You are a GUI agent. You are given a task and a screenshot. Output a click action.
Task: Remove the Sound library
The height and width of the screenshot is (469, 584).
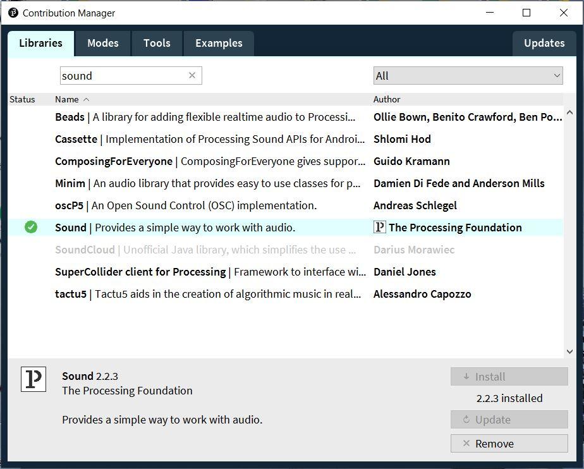coord(509,443)
